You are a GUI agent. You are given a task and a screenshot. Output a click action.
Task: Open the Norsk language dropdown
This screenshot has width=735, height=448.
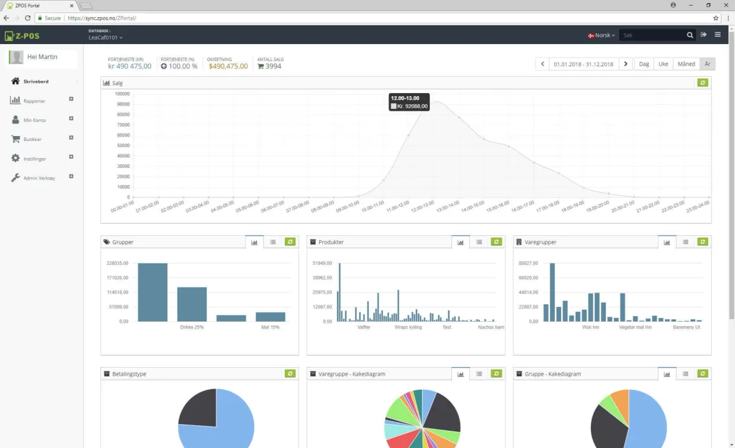601,36
